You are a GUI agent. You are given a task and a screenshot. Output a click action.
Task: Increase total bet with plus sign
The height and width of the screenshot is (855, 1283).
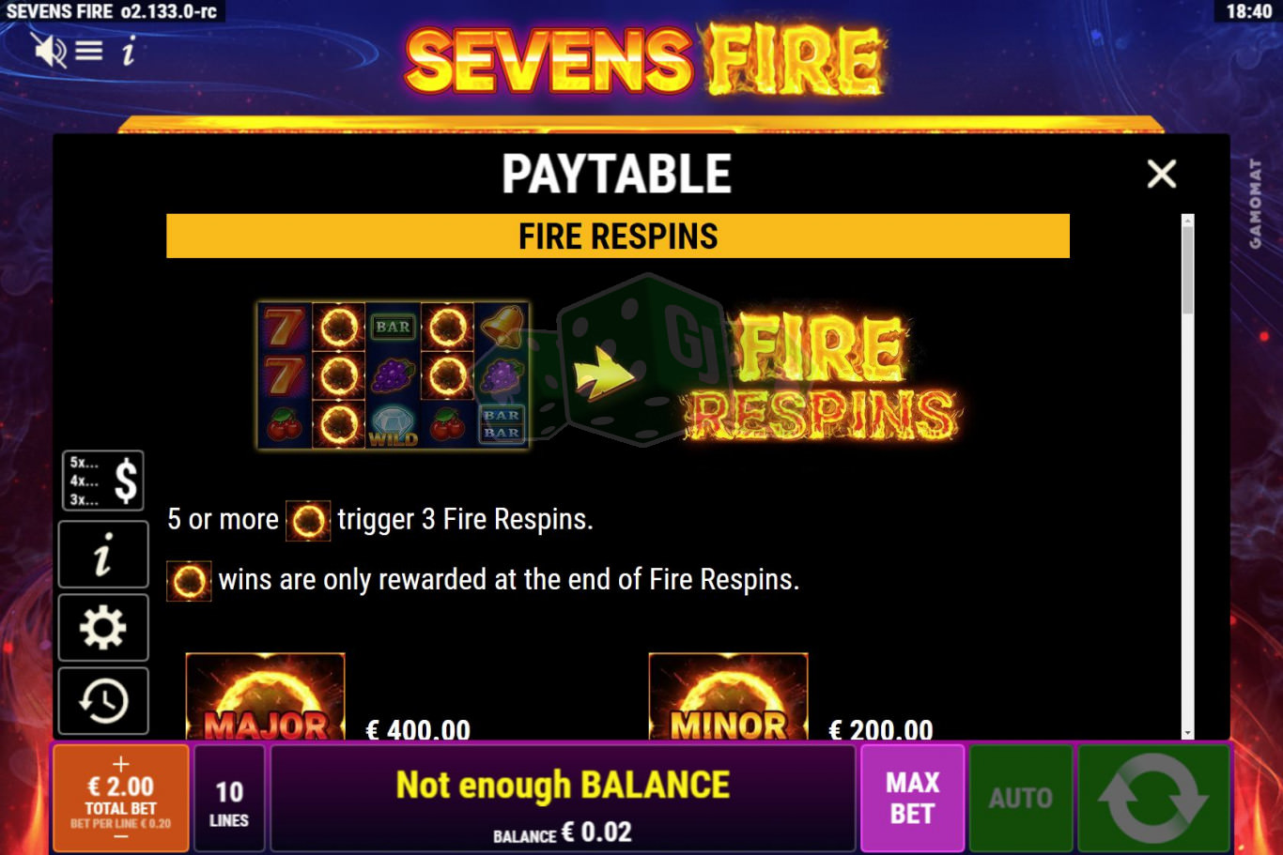[120, 764]
